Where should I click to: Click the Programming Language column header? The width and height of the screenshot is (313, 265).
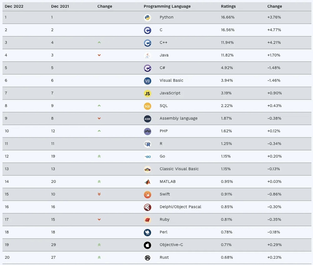(x=167, y=6)
